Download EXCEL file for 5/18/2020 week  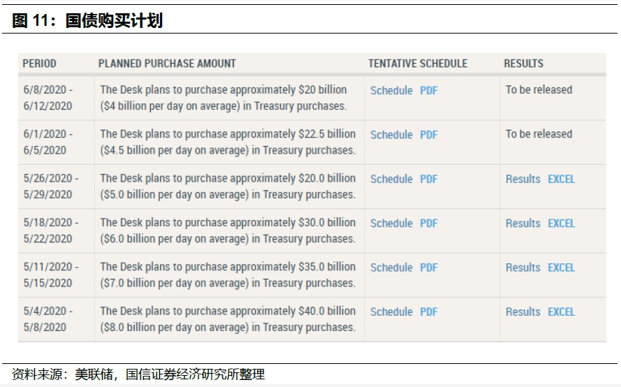point(562,224)
